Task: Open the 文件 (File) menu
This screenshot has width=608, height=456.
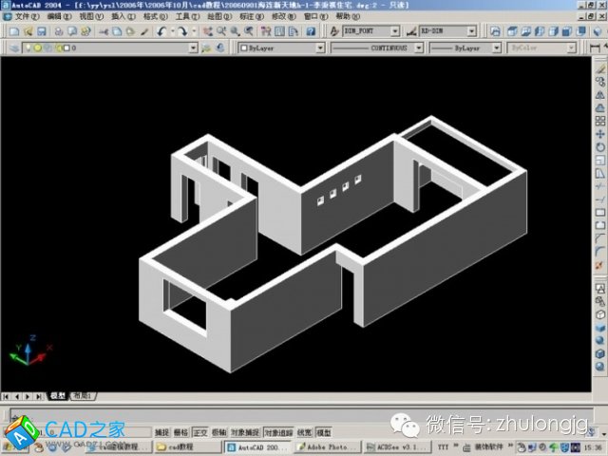Action: [x=27, y=17]
